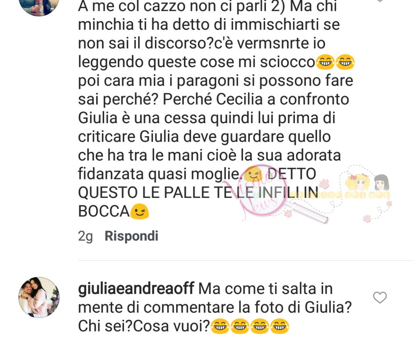Tap the first laughing emoji after 'sciocco'
Viewport: 412px width, 342px height.
click(325, 62)
